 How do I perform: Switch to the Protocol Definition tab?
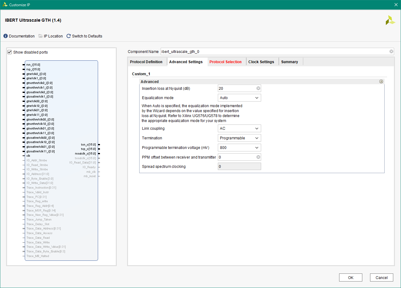[146, 62]
